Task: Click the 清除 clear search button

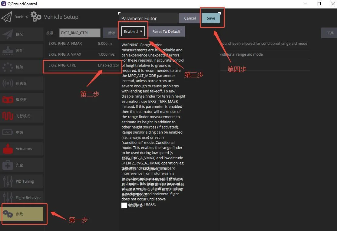Action: point(111,33)
